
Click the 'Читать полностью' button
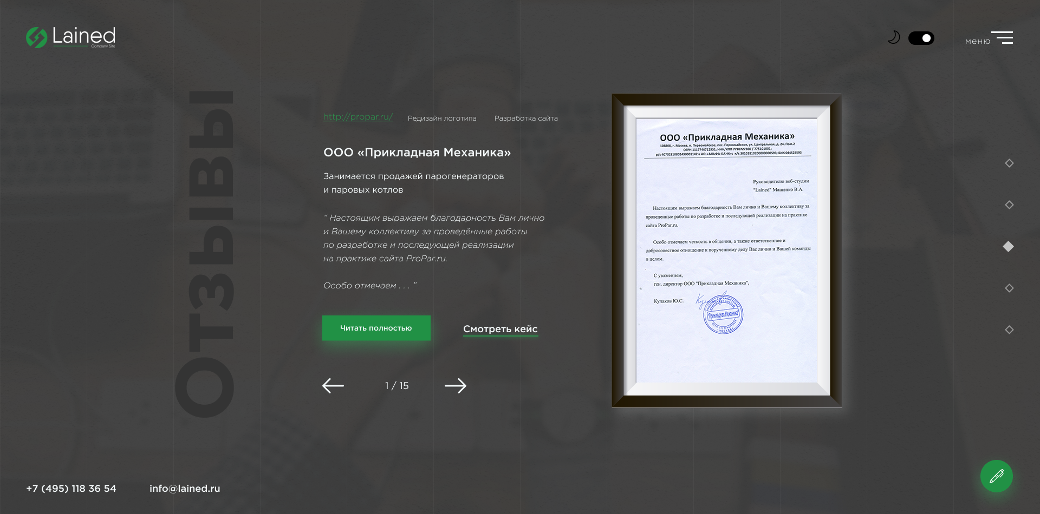tap(376, 328)
